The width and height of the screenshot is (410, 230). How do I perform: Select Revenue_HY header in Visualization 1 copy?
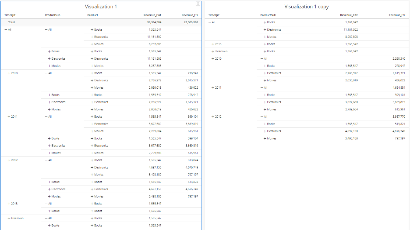tap(396, 15)
